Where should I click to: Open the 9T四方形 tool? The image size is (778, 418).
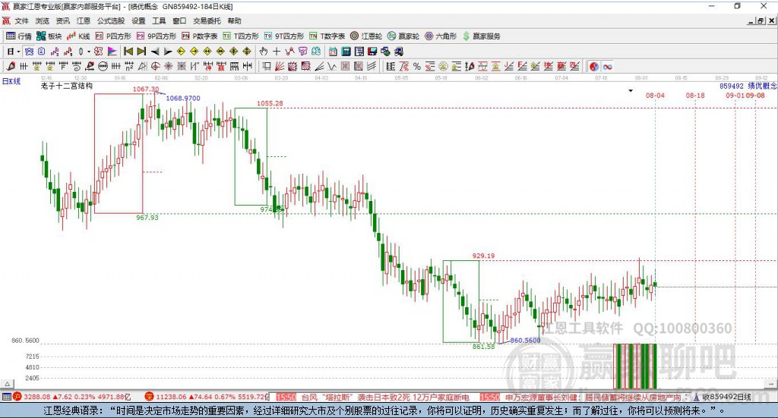(284, 36)
